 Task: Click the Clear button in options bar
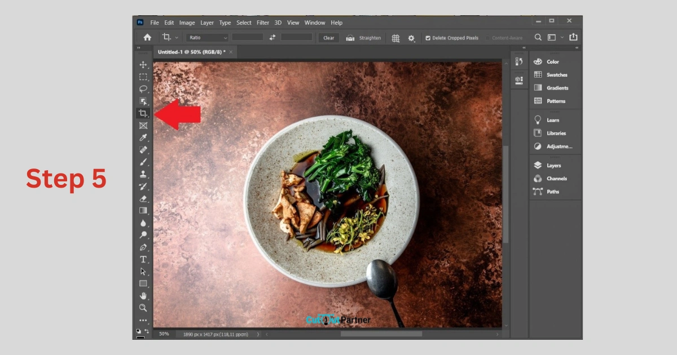point(328,38)
